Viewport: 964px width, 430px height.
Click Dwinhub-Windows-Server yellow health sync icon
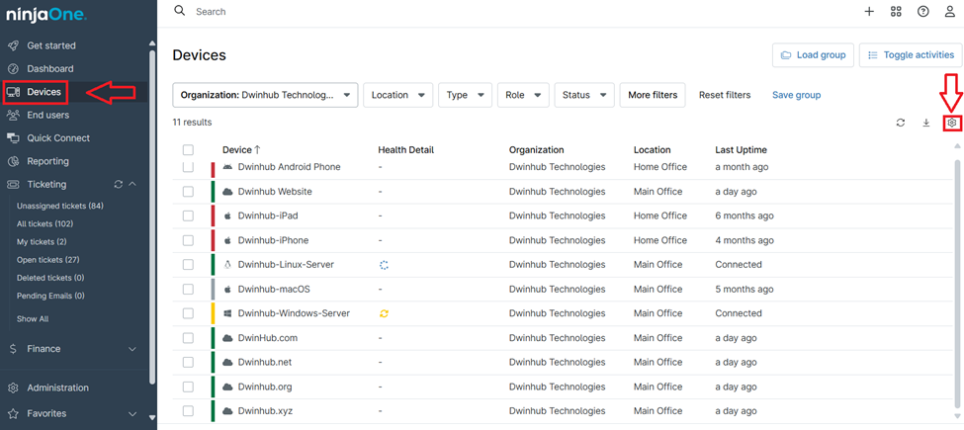(385, 313)
